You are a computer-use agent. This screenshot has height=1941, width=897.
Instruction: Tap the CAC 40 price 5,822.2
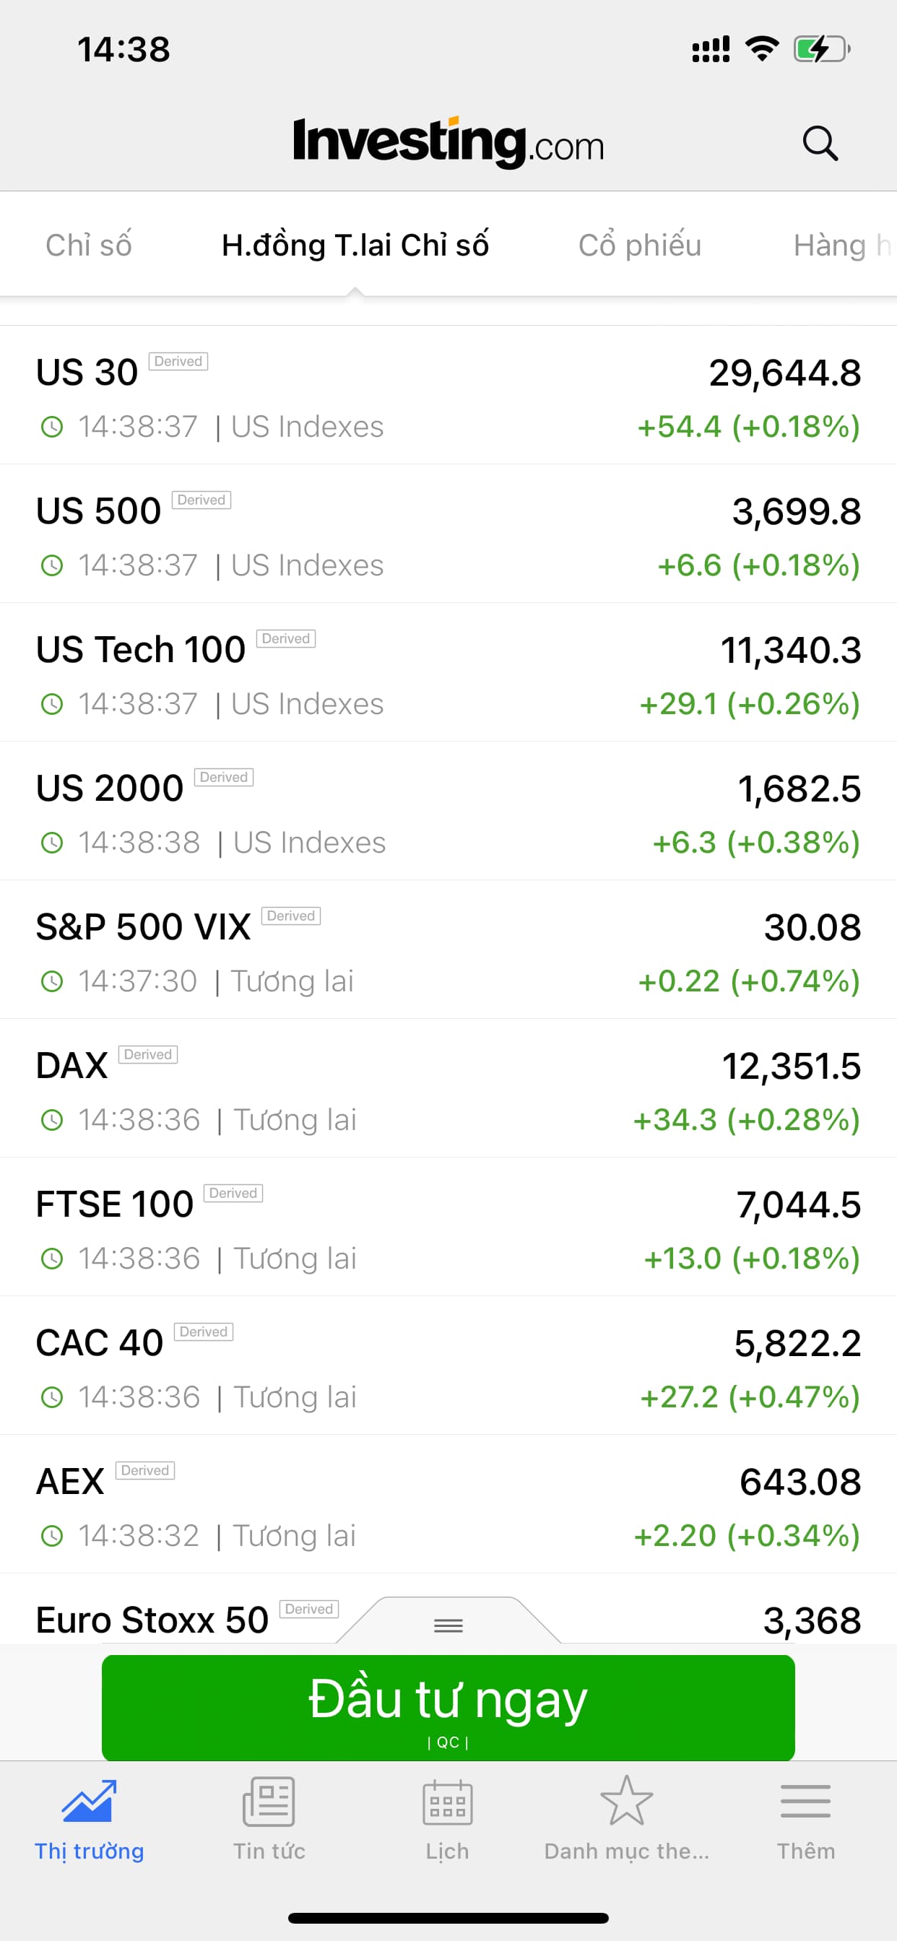[x=797, y=1344]
